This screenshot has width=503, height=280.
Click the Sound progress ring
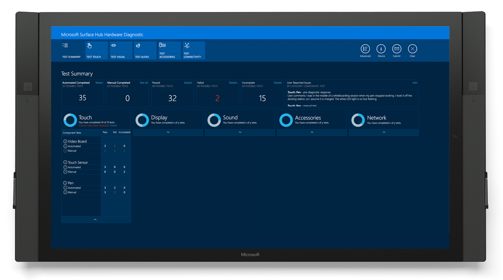click(x=214, y=120)
